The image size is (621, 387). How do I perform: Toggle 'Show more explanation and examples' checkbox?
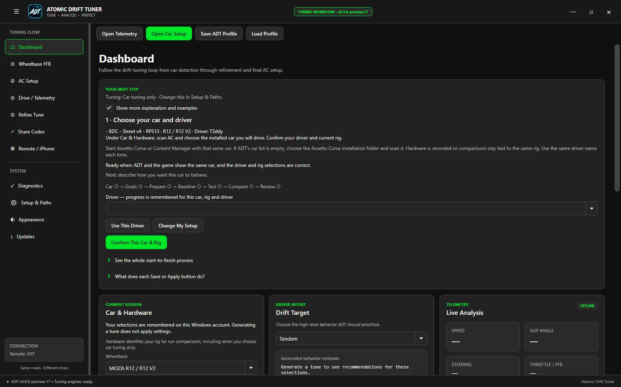click(x=109, y=108)
